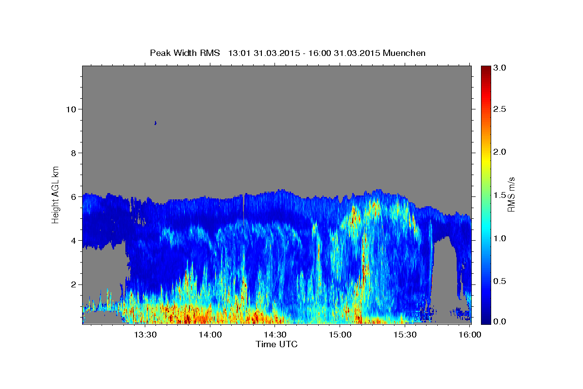Viewport: 583px width, 389px height.
Task: Click the 15:30 time tick label
Action: click(405, 335)
